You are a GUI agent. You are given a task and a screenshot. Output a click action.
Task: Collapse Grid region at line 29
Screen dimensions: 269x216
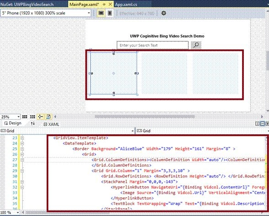click(22, 171)
